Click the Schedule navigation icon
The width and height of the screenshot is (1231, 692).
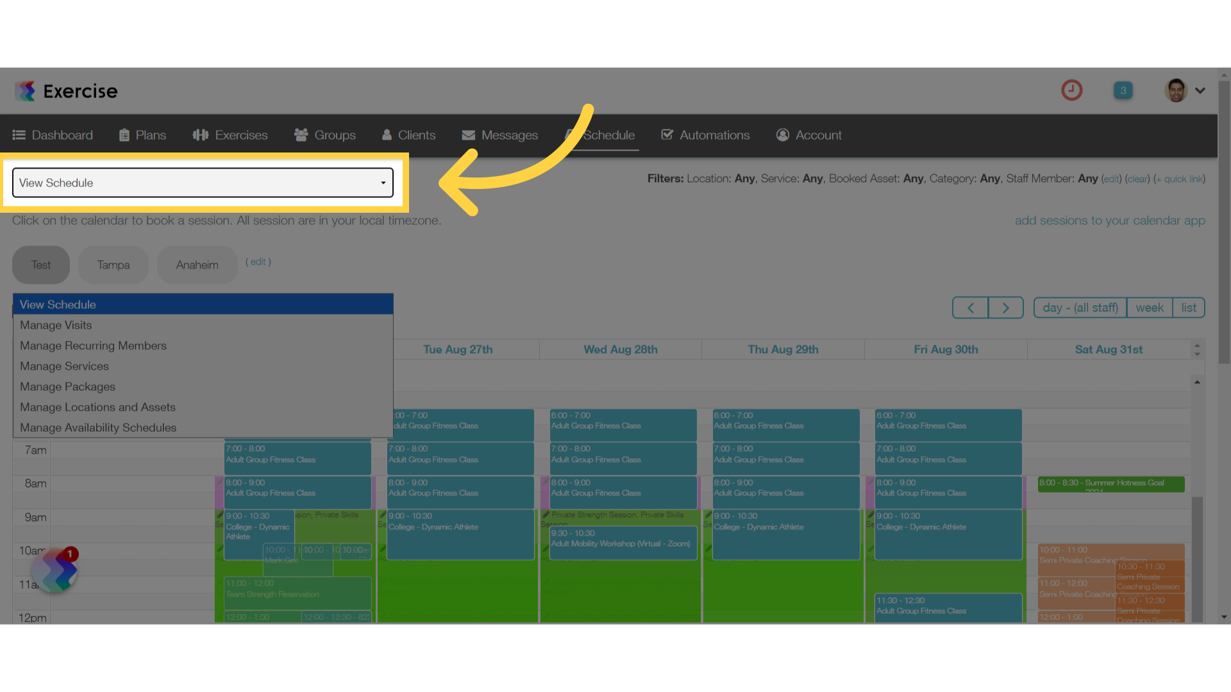571,135
